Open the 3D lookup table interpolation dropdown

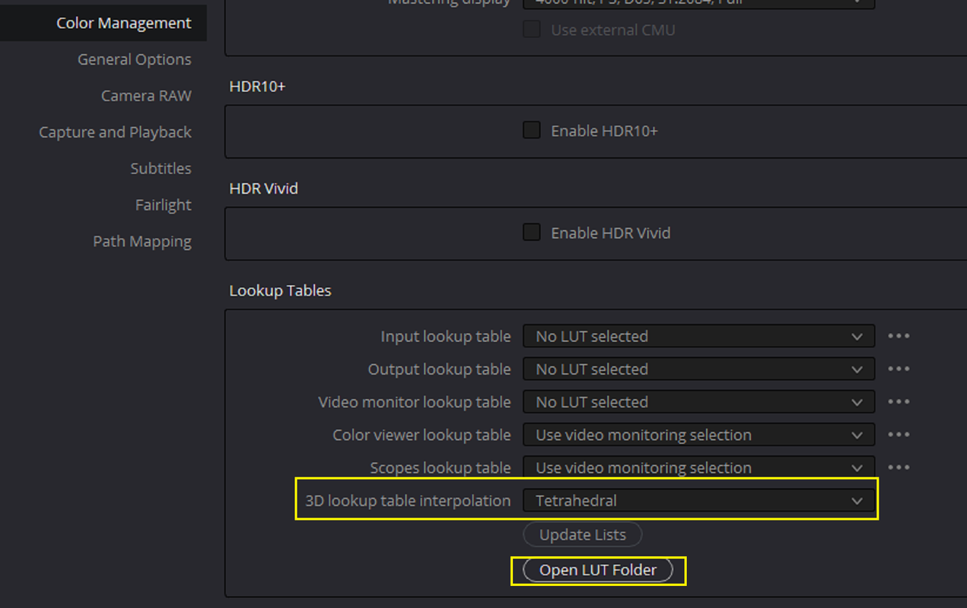698,501
